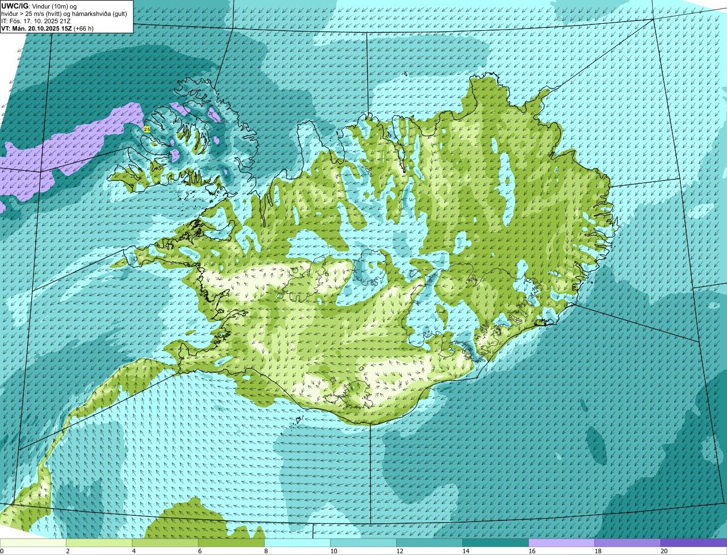Click the "hviður > 25 m/s (hvítt)" description line
The image size is (727, 555).
click(x=64, y=14)
